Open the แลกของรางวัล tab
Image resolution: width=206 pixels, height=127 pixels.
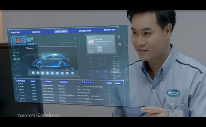[x=85, y=31]
